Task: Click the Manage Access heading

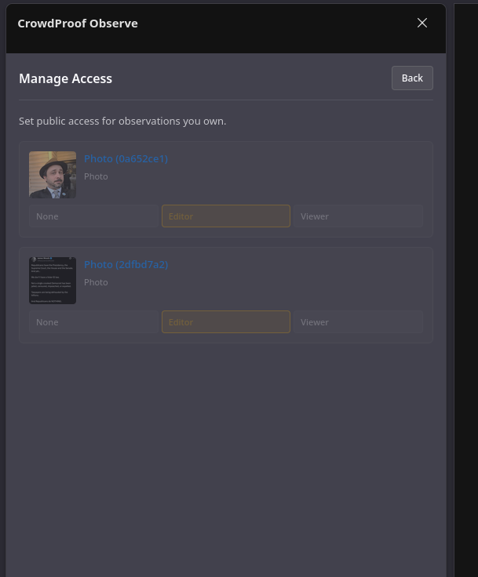Action: pyautogui.click(x=65, y=78)
